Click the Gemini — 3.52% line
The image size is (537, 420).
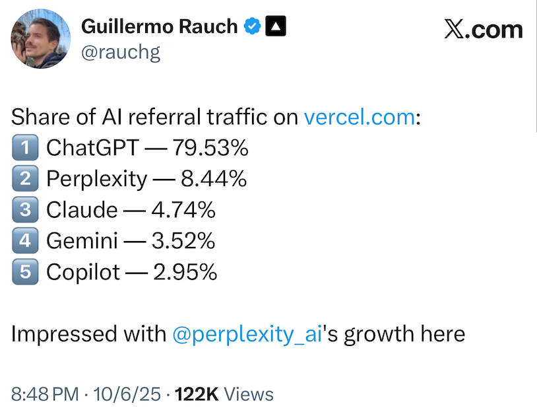tap(131, 242)
